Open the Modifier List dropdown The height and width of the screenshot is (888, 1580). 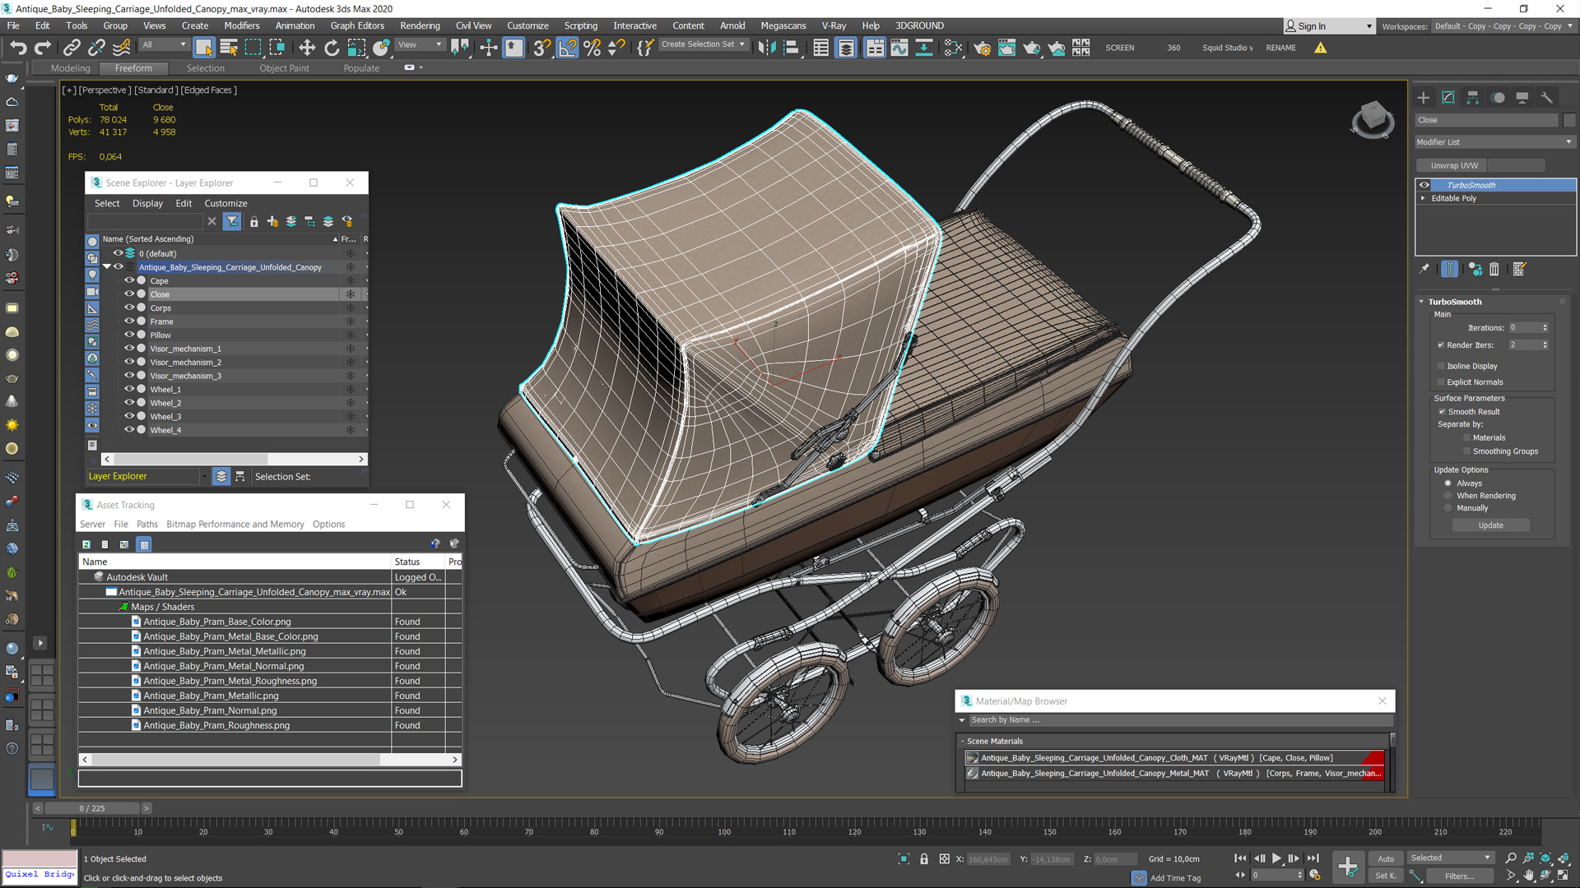click(1494, 142)
